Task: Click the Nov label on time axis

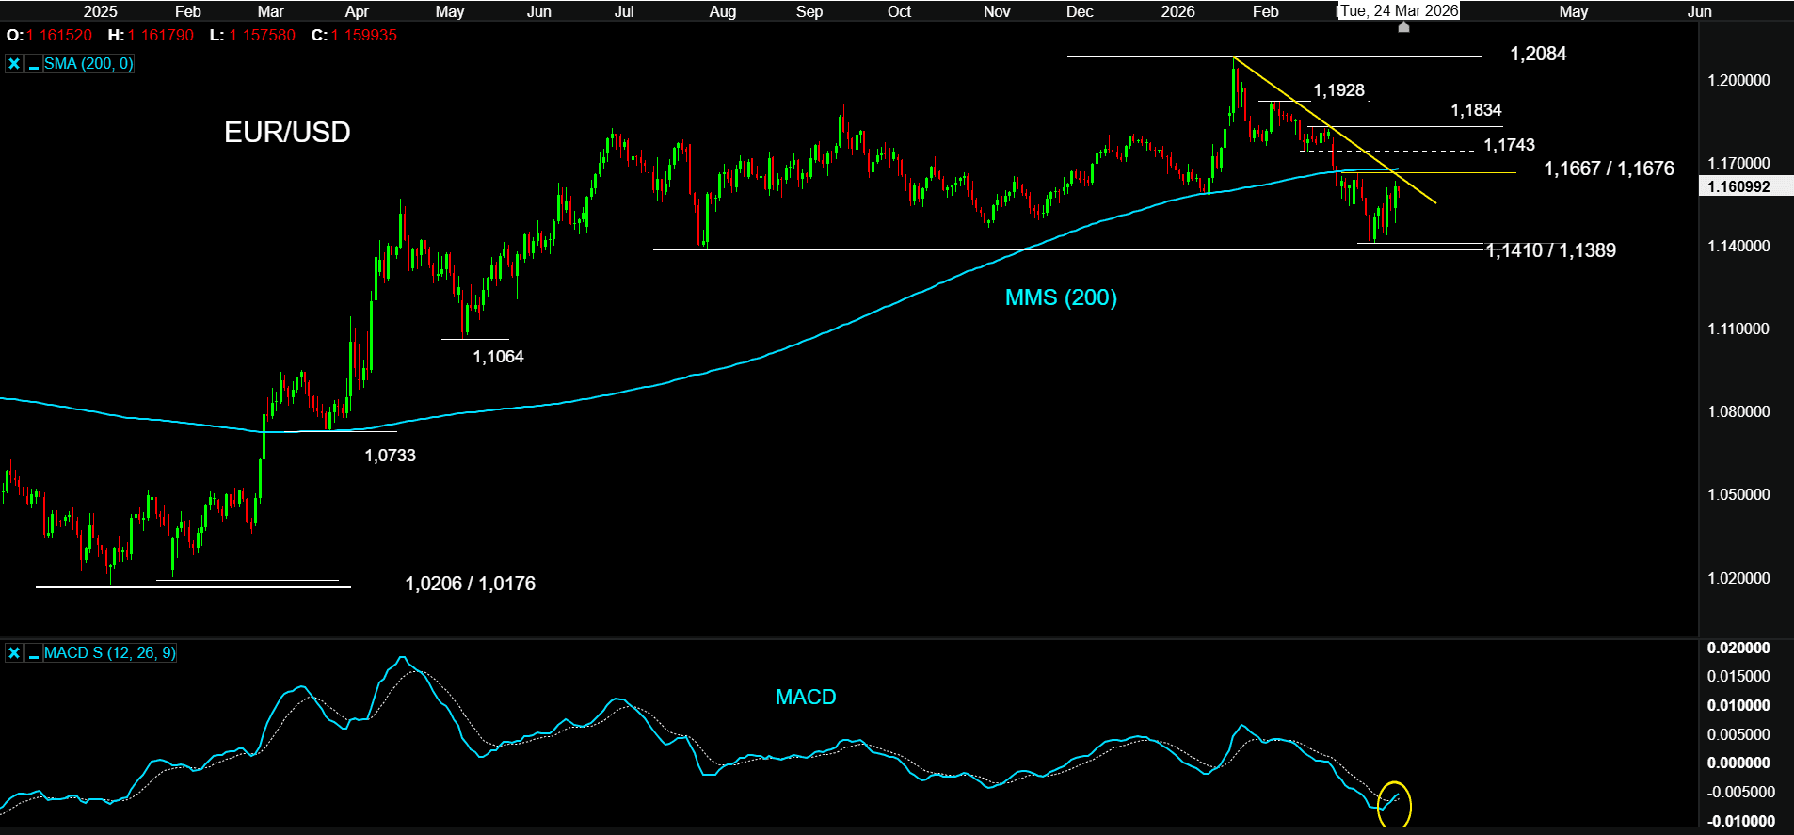Action: click(997, 11)
